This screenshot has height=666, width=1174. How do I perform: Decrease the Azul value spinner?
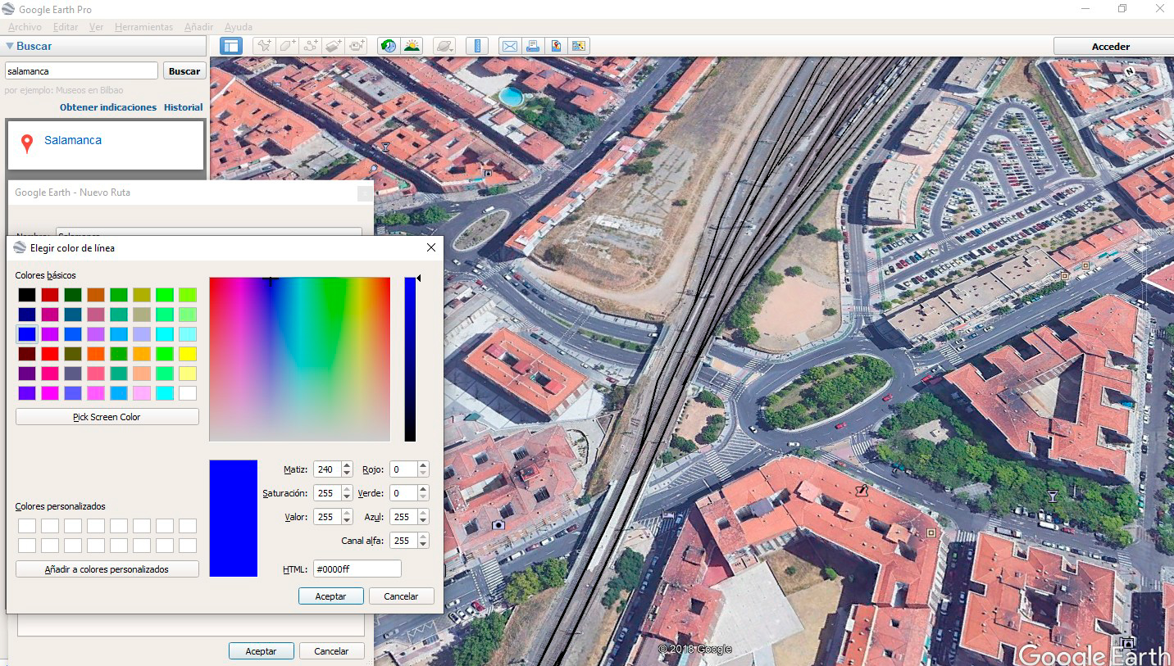[423, 521]
